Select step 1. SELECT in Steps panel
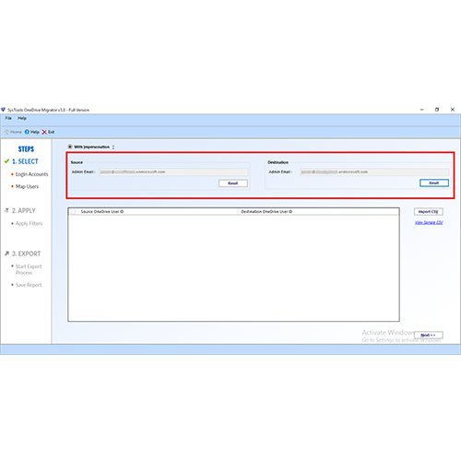The height and width of the screenshot is (461, 461). click(x=25, y=161)
